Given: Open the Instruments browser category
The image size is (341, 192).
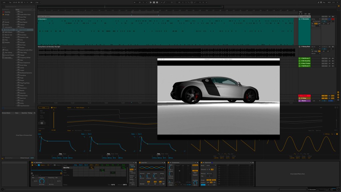Looking at the screenshot, I should click(8, 27).
